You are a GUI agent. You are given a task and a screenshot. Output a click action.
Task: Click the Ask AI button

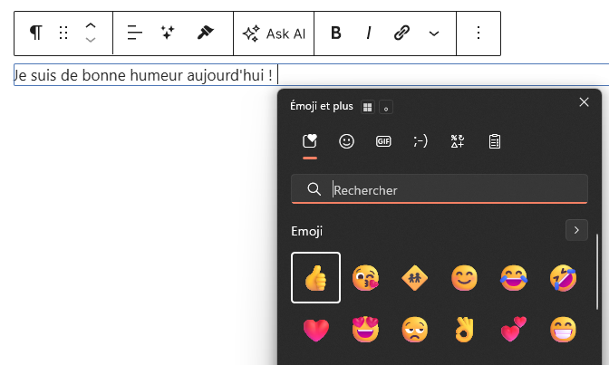[x=275, y=34]
